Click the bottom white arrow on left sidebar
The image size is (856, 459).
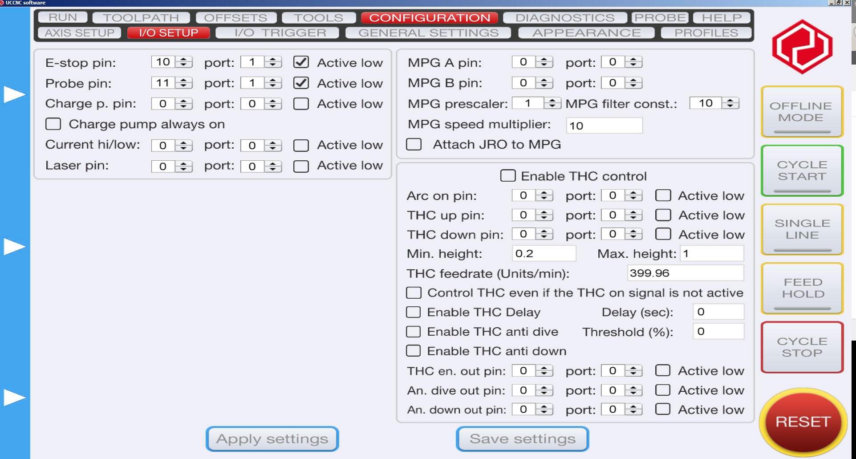pos(14,398)
